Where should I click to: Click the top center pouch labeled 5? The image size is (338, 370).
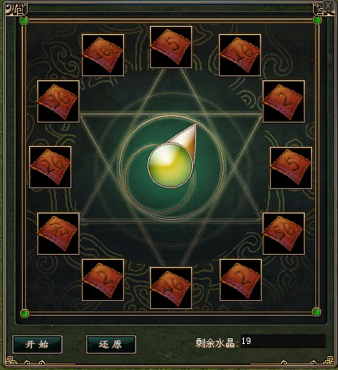[x=171, y=47]
